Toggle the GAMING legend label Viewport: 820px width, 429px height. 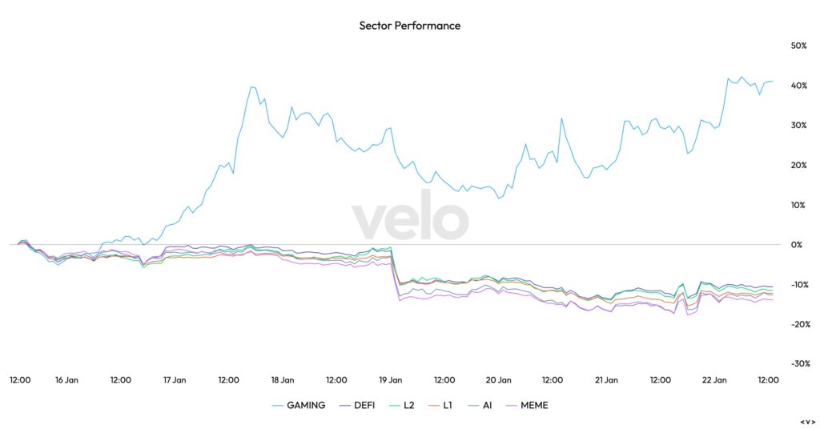click(307, 405)
